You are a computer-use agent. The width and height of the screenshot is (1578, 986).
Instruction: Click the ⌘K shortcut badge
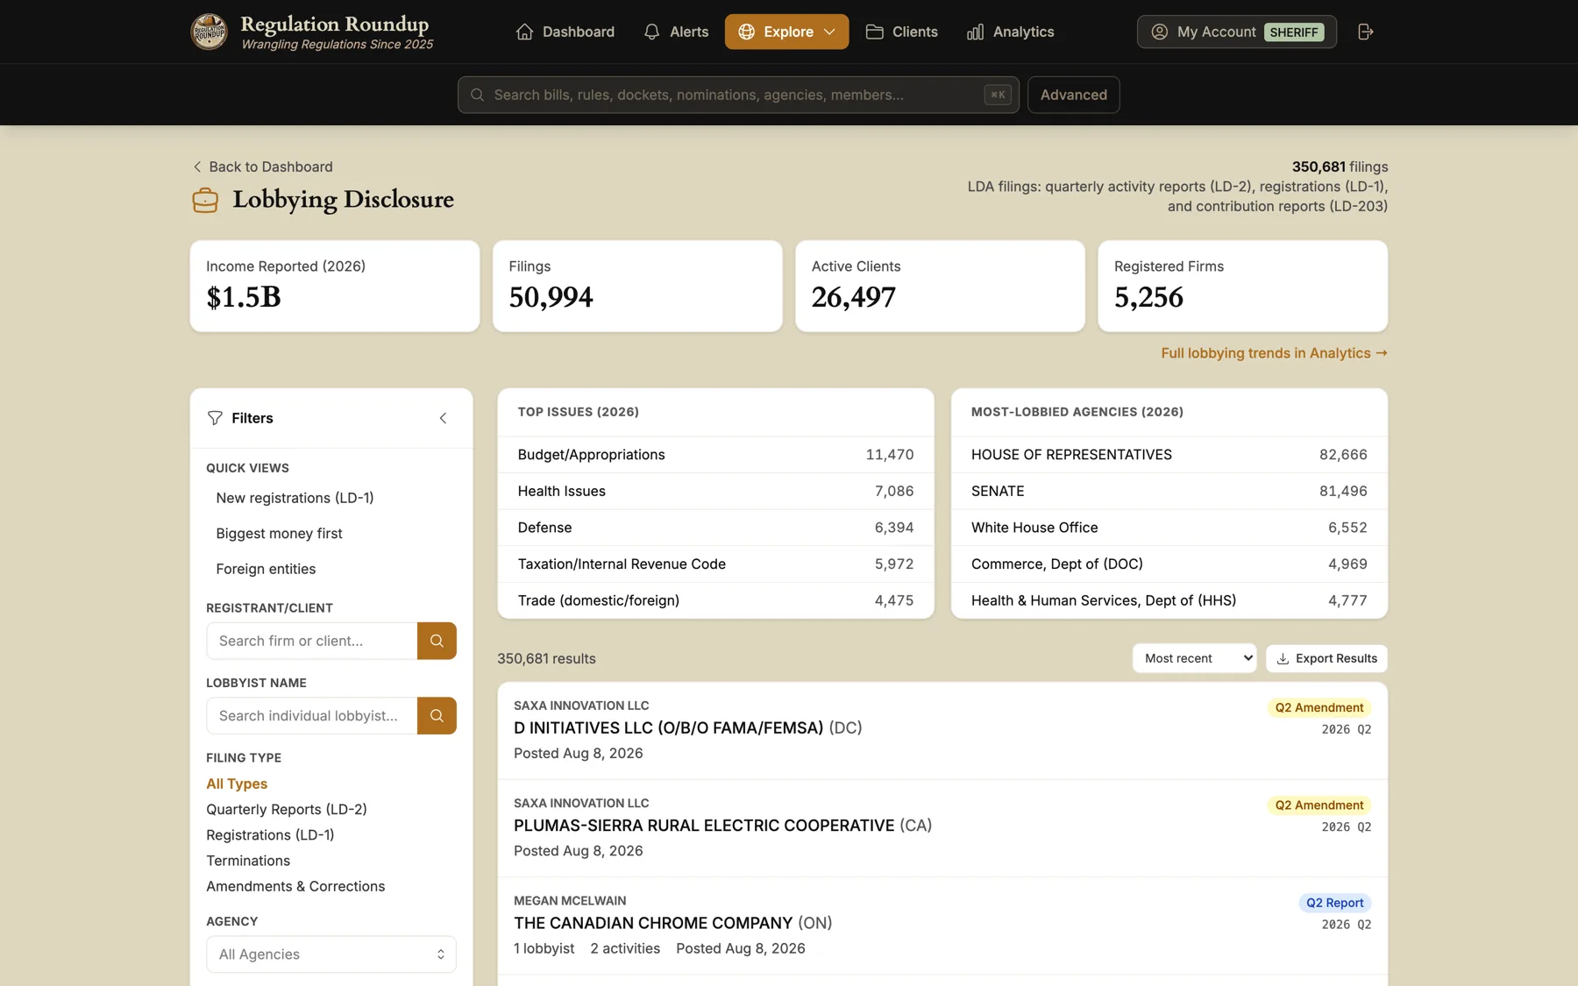tap(998, 95)
